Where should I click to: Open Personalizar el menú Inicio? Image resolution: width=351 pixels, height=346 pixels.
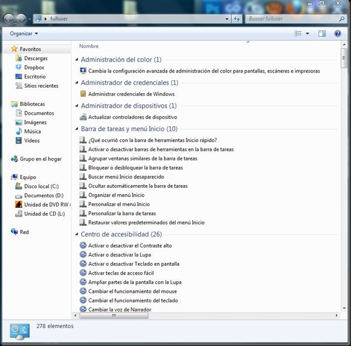tap(119, 204)
